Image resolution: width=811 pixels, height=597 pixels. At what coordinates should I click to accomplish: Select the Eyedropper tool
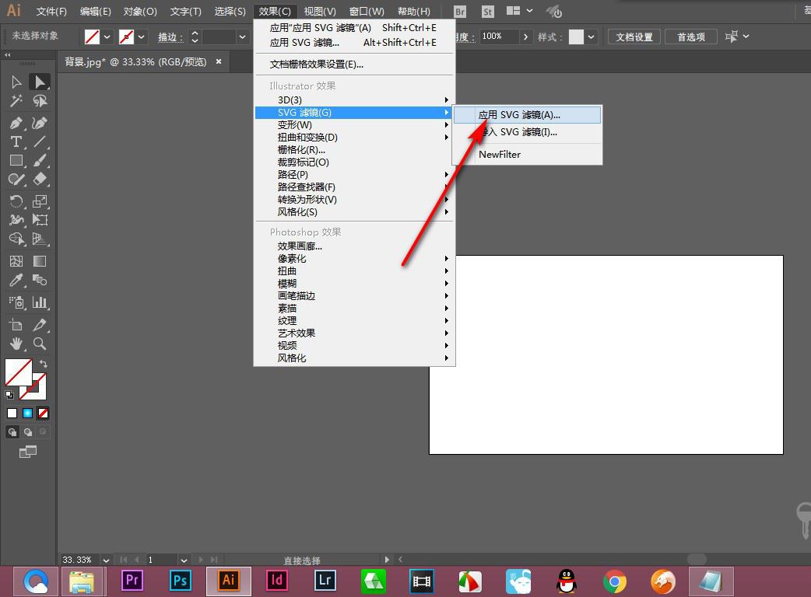click(x=16, y=281)
